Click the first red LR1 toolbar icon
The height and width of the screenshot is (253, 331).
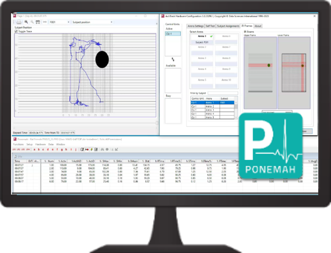14,149
